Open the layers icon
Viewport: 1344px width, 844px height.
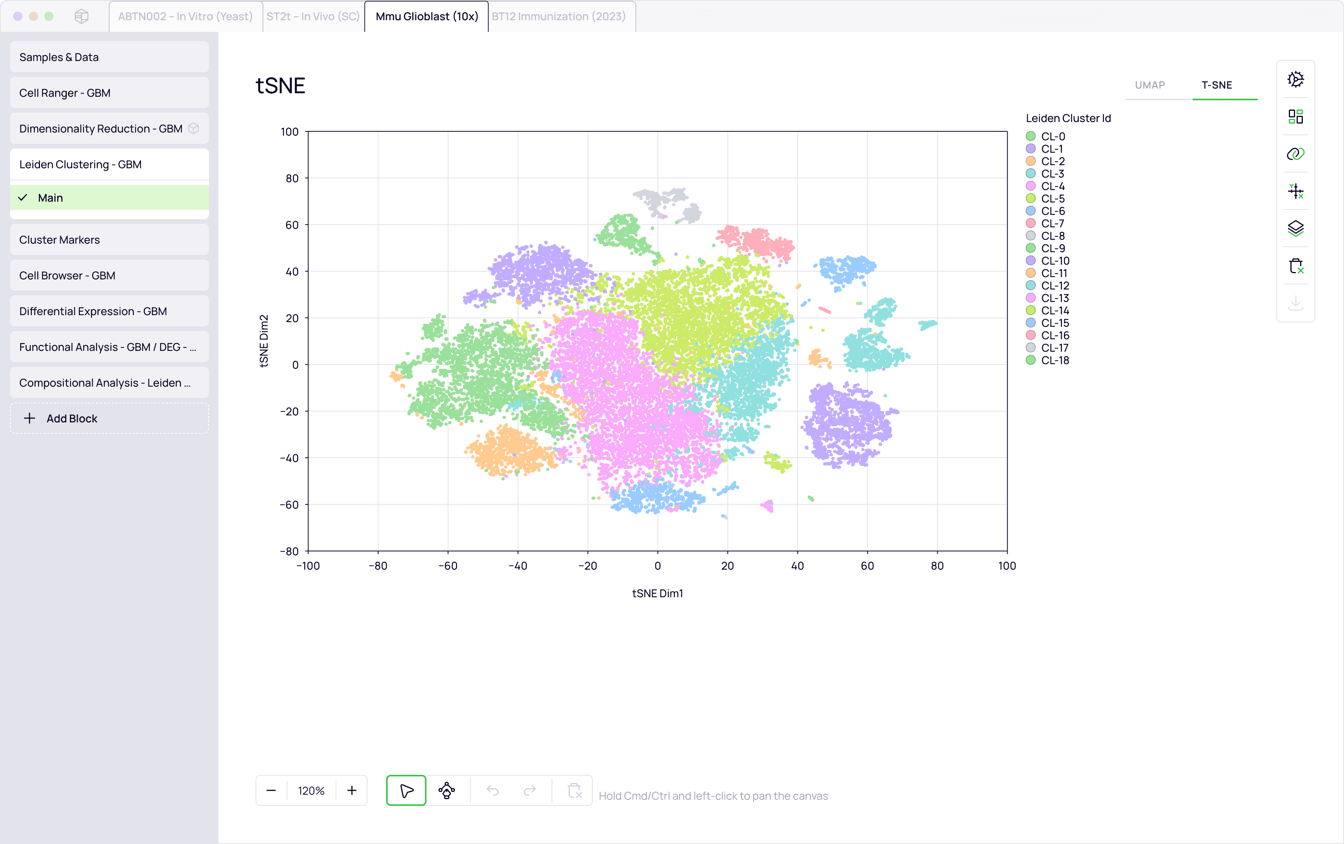pyautogui.click(x=1295, y=228)
